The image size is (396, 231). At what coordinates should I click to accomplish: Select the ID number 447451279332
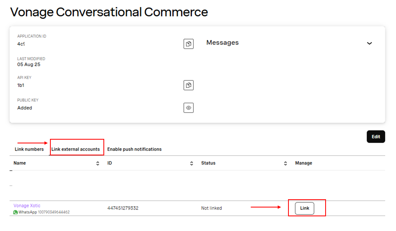pyautogui.click(x=123, y=208)
